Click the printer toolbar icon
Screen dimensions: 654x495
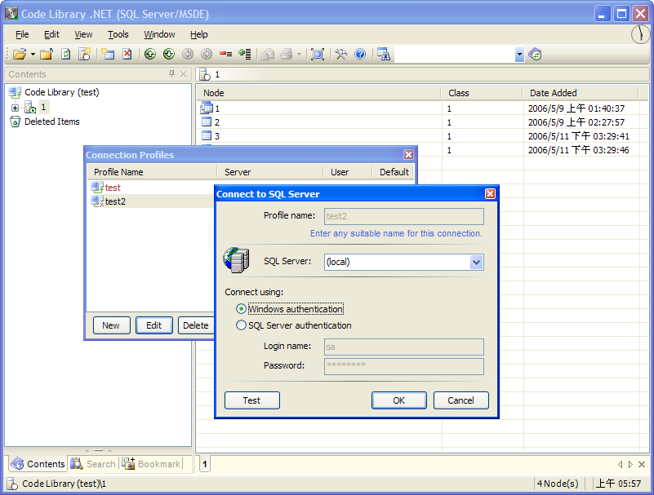point(287,54)
